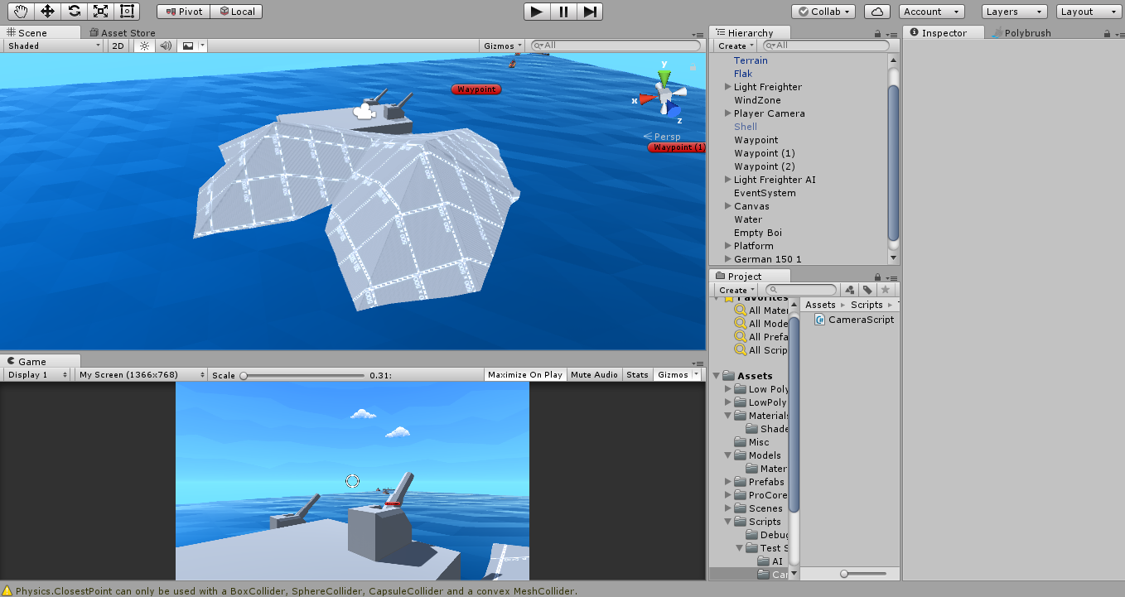Open the My Screen resolution dropdown
Screen dimensions: 1125x597
[x=141, y=375]
